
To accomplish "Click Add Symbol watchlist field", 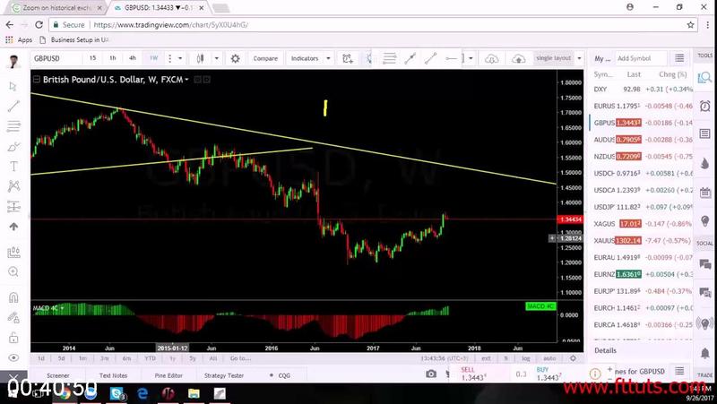I will (641, 58).
